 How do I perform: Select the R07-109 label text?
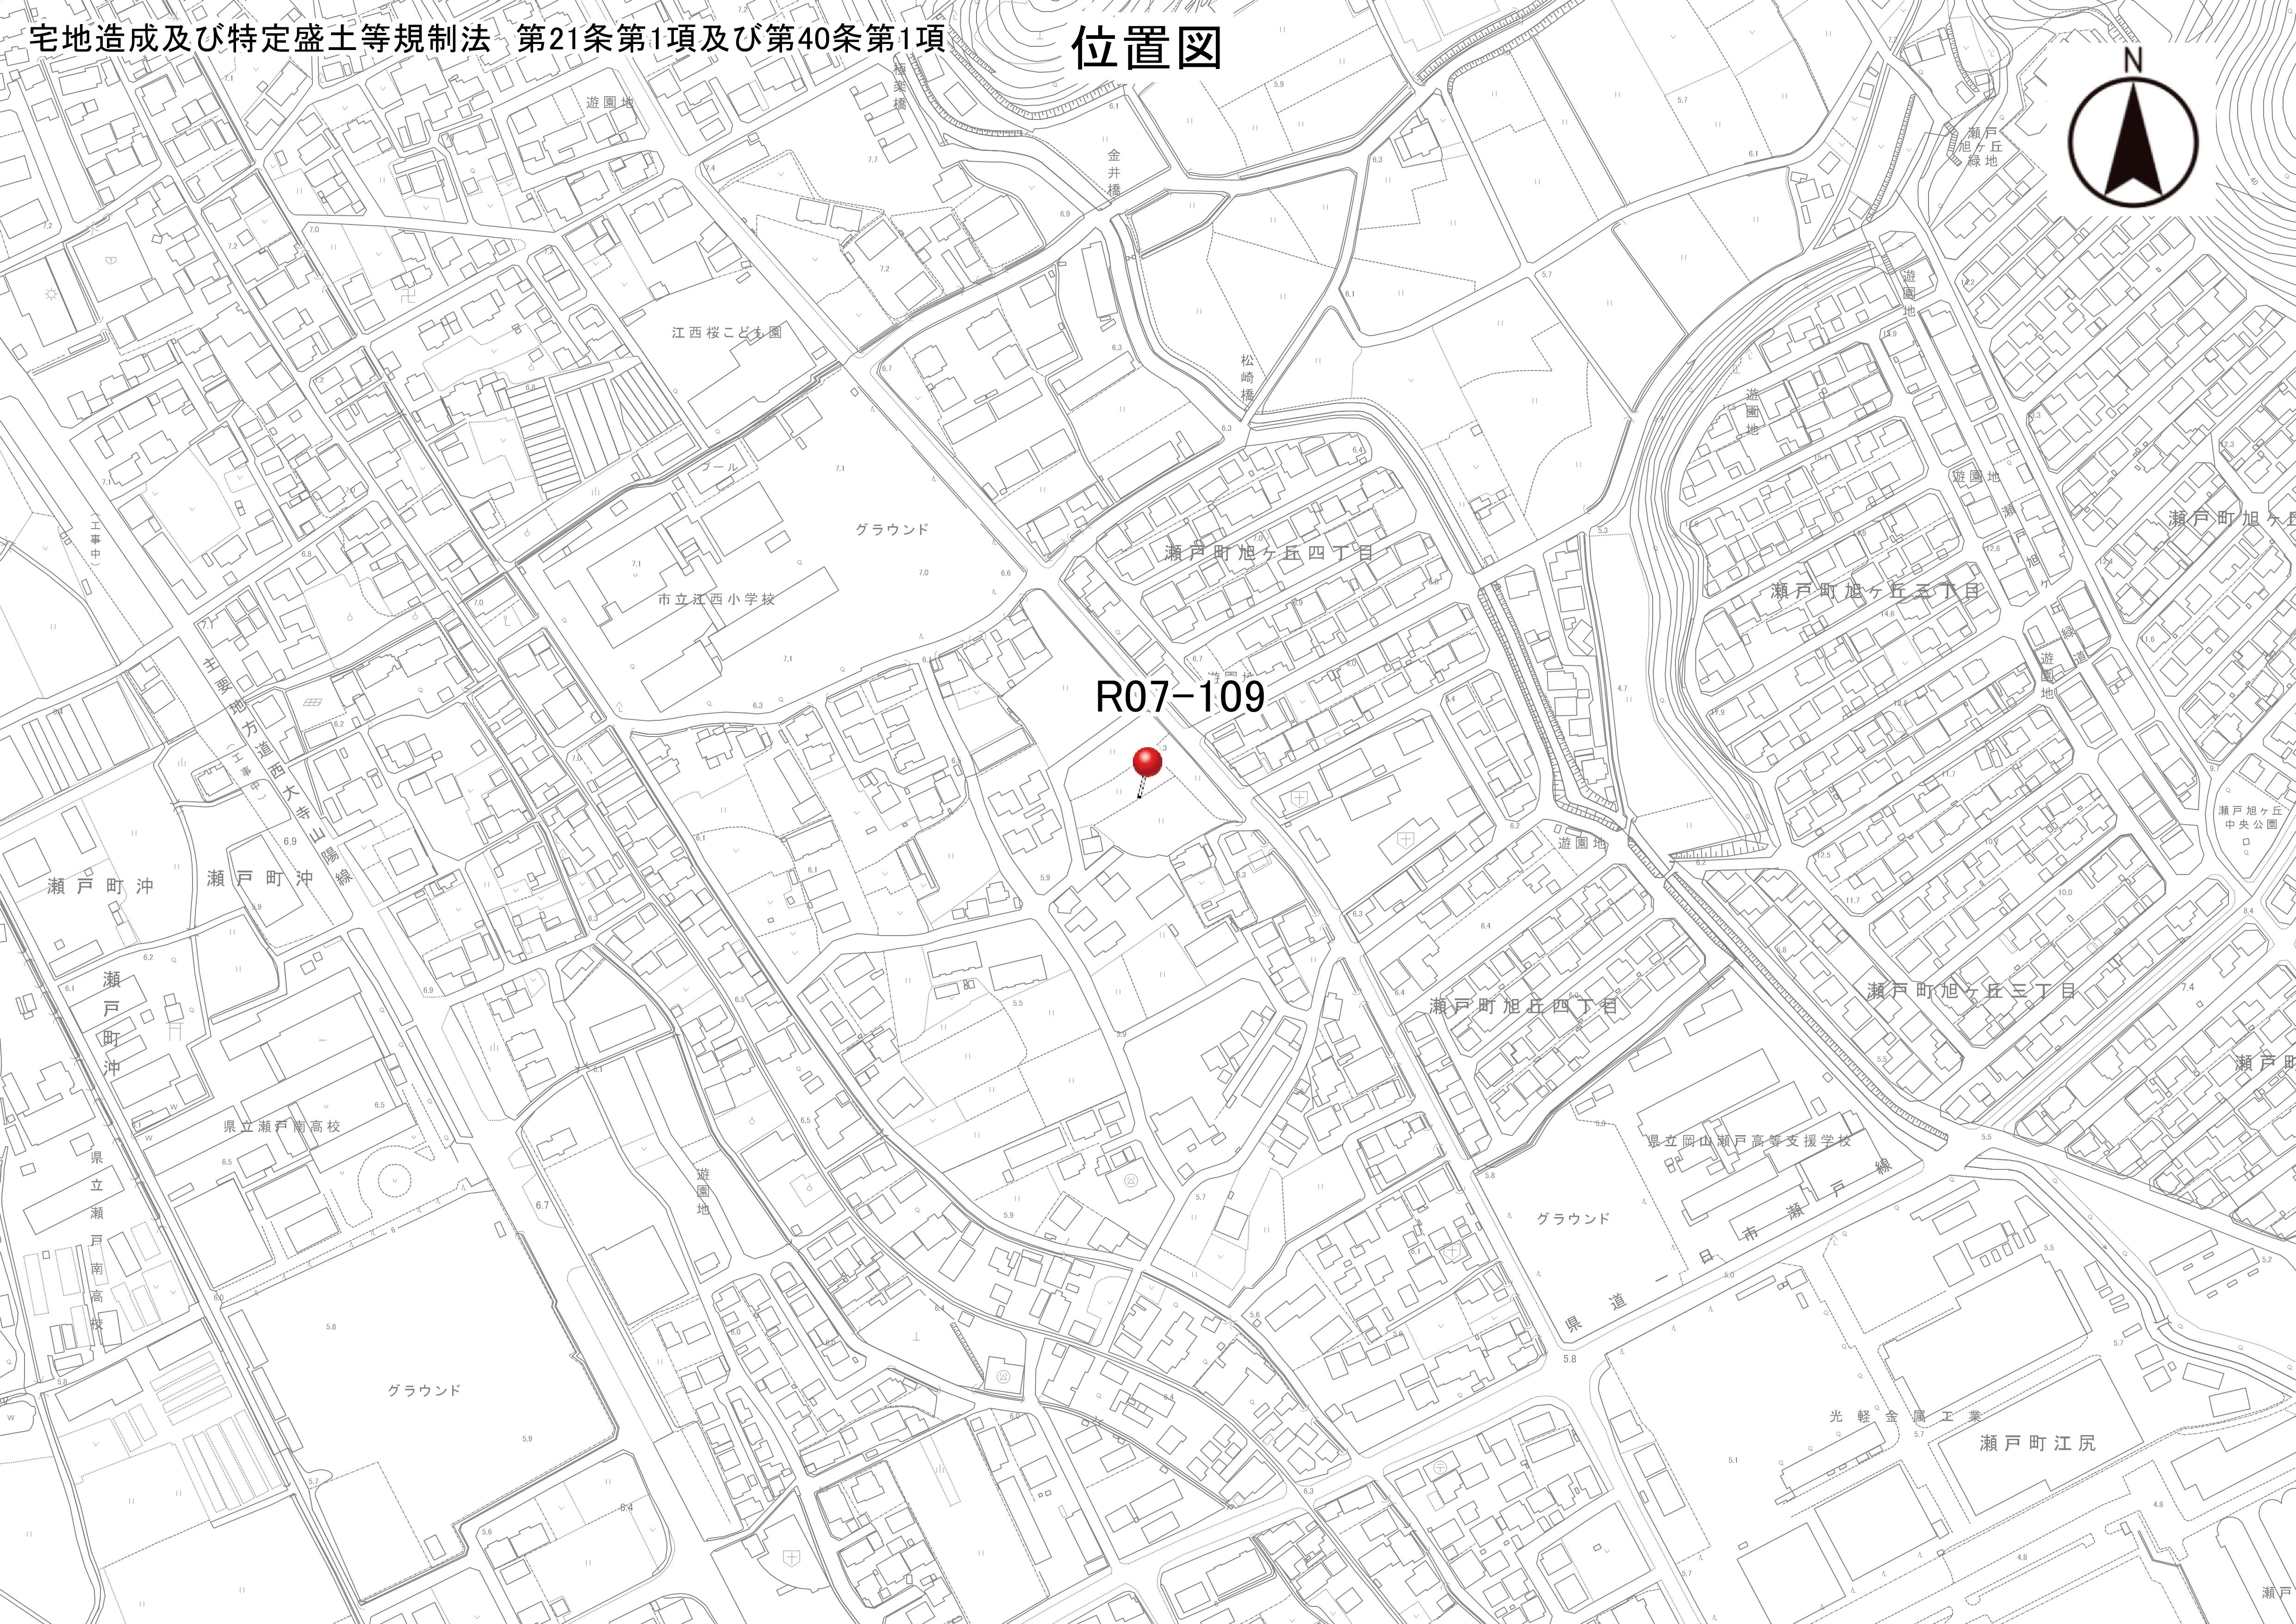click(x=1180, y=697)
